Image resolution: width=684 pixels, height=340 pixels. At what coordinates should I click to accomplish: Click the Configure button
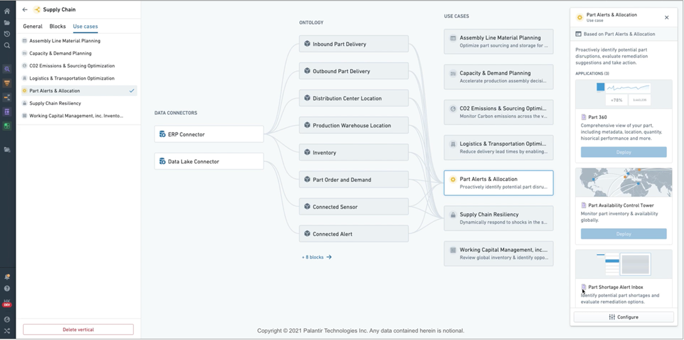[624, 317]
